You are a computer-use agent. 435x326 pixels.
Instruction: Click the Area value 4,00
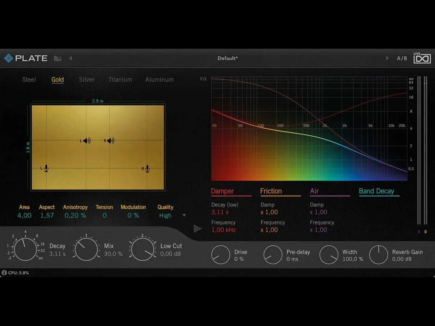coord(25,216)
